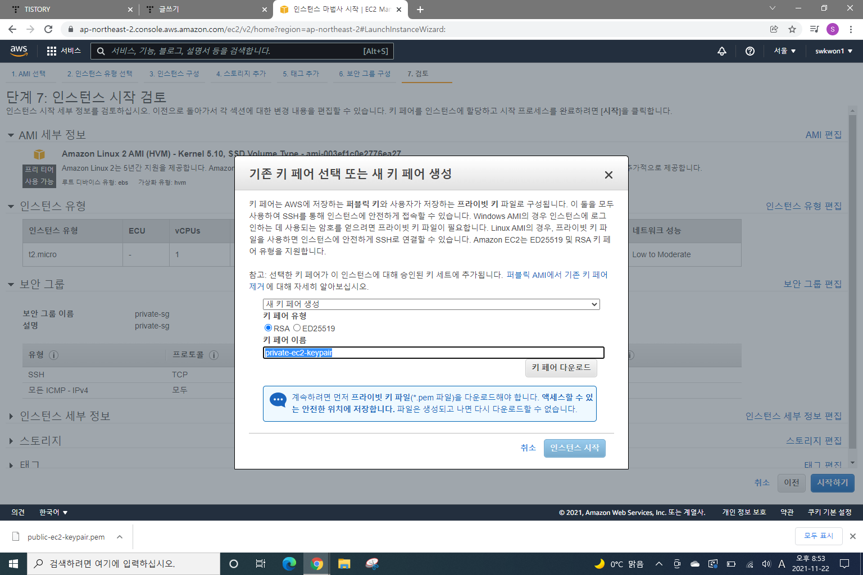863x575 pixels.
Task: Click the browser address bar URL
Action: pos(262,29)
